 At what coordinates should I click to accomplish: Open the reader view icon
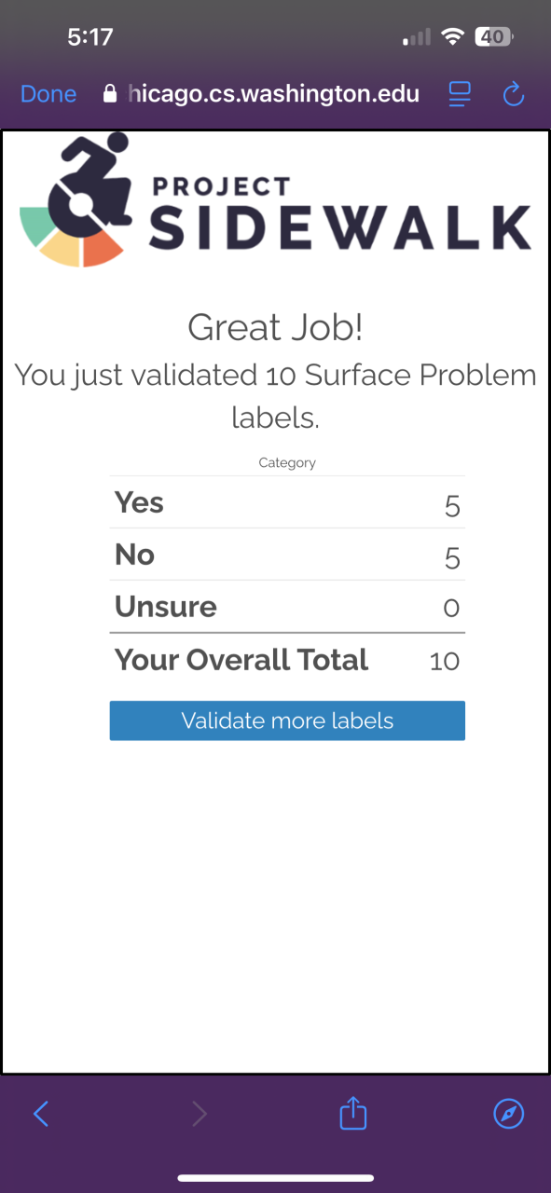[x=460, y=93]
